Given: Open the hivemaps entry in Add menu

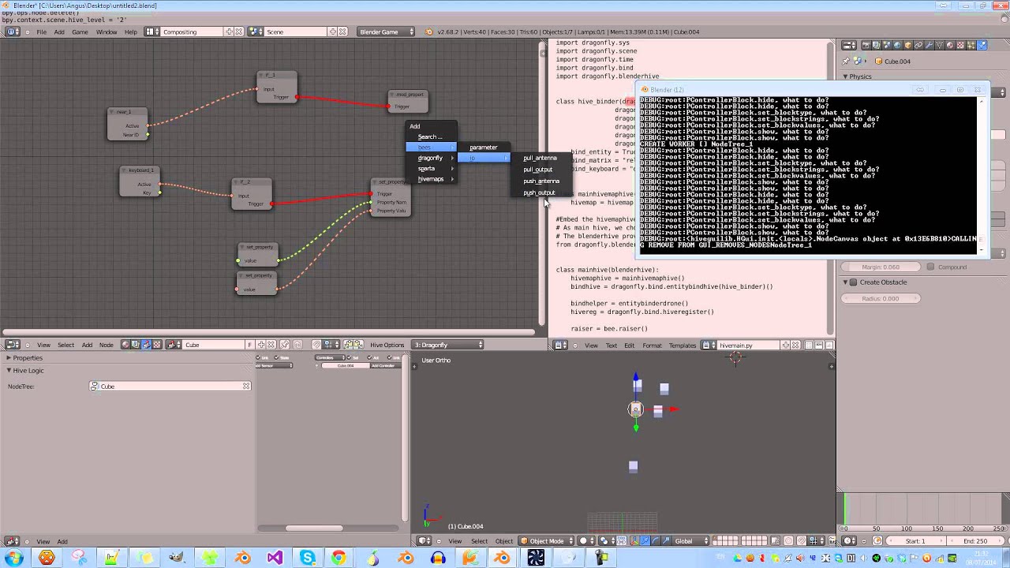Looking at the screenshot, I should tap(431, 179).
